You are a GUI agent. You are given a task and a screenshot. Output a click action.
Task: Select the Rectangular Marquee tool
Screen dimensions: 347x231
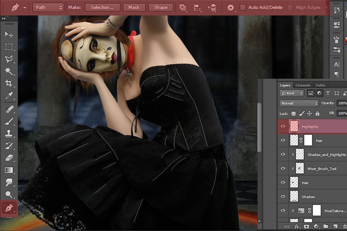[8, 47]
